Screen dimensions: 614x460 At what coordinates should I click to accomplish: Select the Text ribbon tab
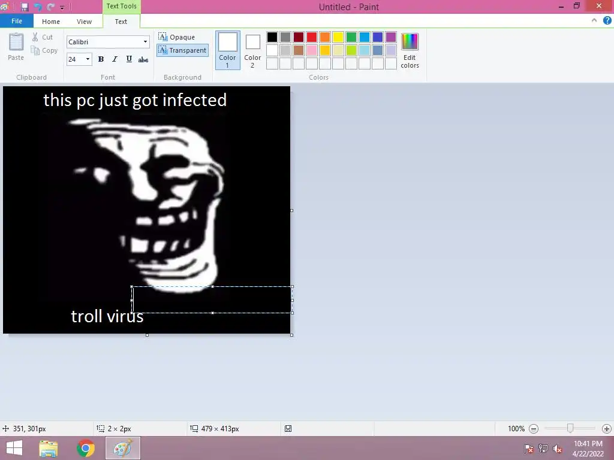tap(121, 22)
